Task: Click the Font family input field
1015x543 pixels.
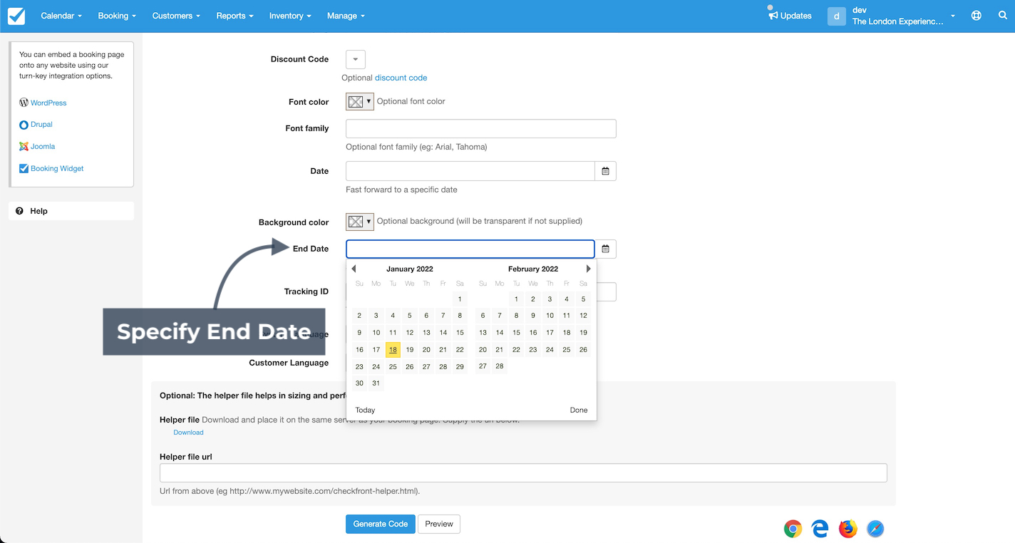Action: point(481,129)
